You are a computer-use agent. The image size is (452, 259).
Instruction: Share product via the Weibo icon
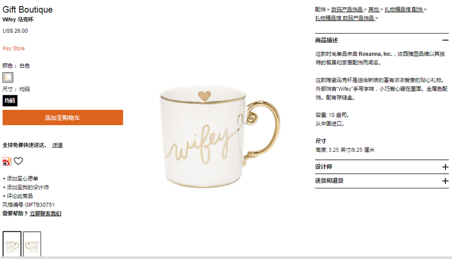pyautogui.click(x=7, y=161)
